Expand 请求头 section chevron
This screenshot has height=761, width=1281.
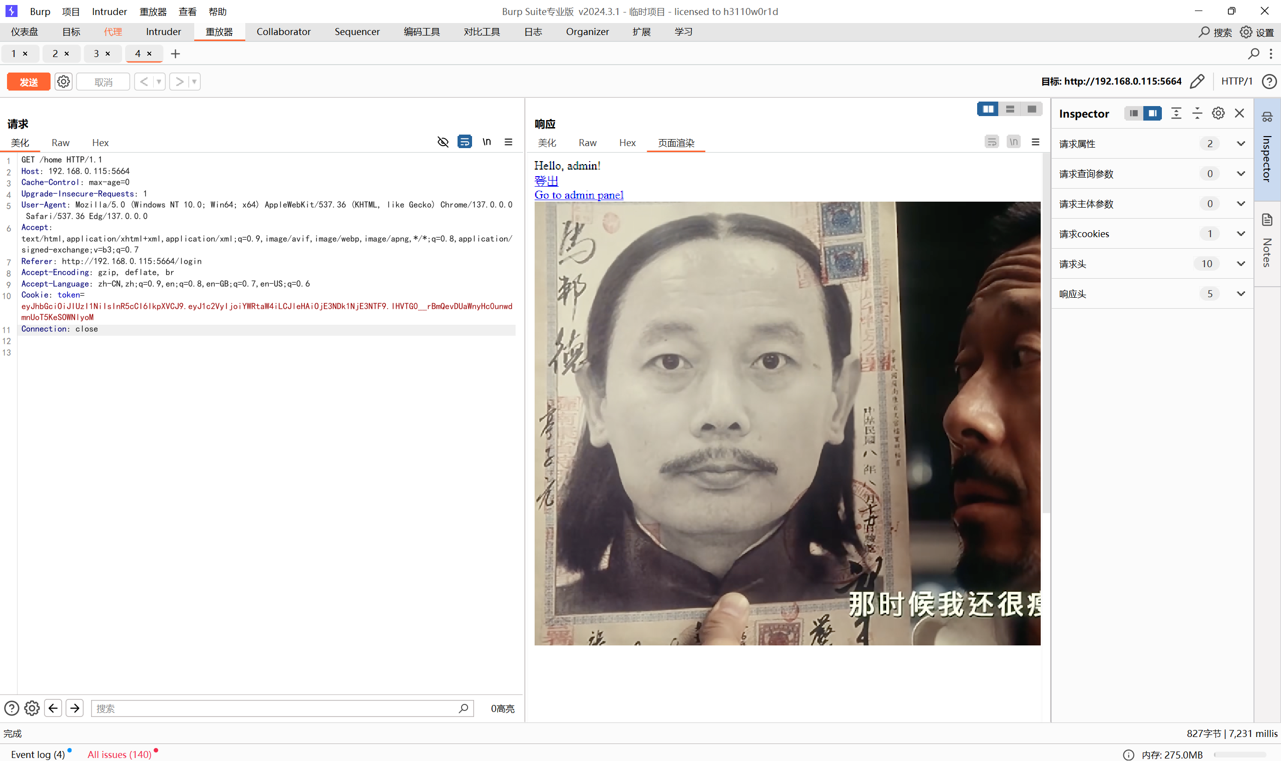[1240, 264]
